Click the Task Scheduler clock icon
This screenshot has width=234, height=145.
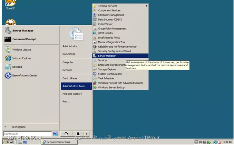pos(95,78)
